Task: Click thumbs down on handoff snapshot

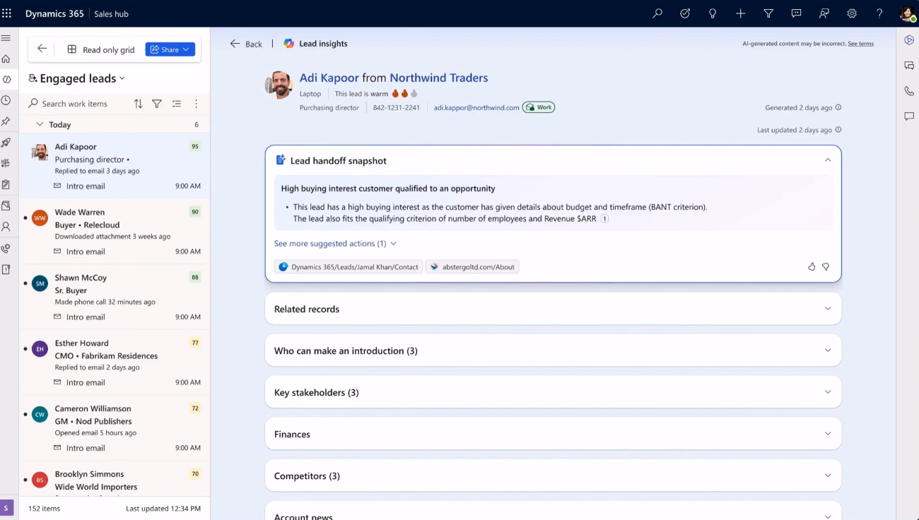Action: tap(826, 266)
